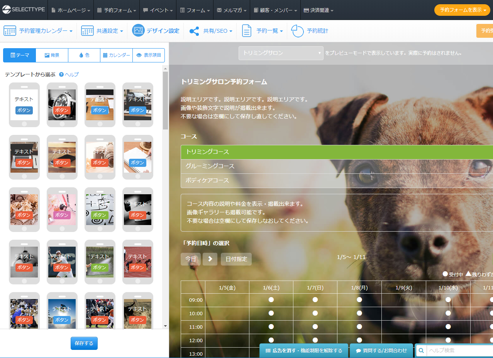Click the next week chevron arrow

[210, 259]
